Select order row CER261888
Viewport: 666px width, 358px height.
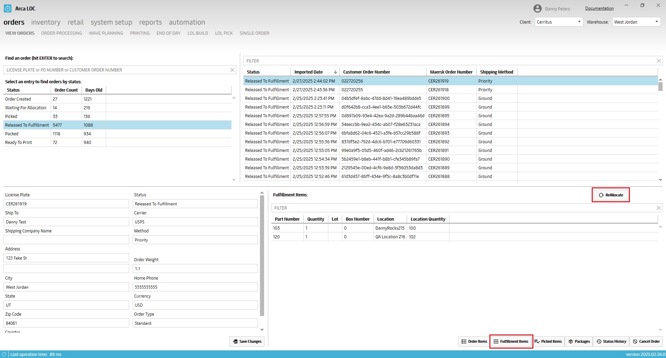[450, 176]
